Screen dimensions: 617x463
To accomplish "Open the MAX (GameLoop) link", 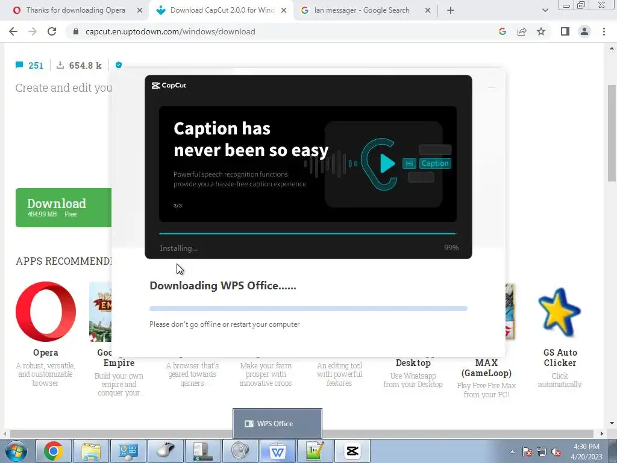I will coord(486,368).
